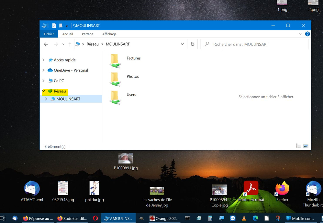Image resolution: width=323 pixels, height=223 pixels.
Task: Open VLC from the taskbar
Action: click(244, 218)
